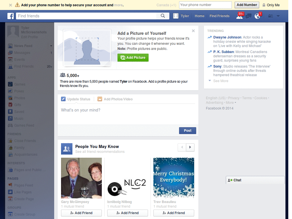Select the Add Photos/Video tab
This screenshot has width=292, height=219.
pos(115,99)
